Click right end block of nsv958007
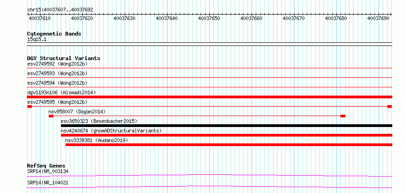 coord(343,116)
